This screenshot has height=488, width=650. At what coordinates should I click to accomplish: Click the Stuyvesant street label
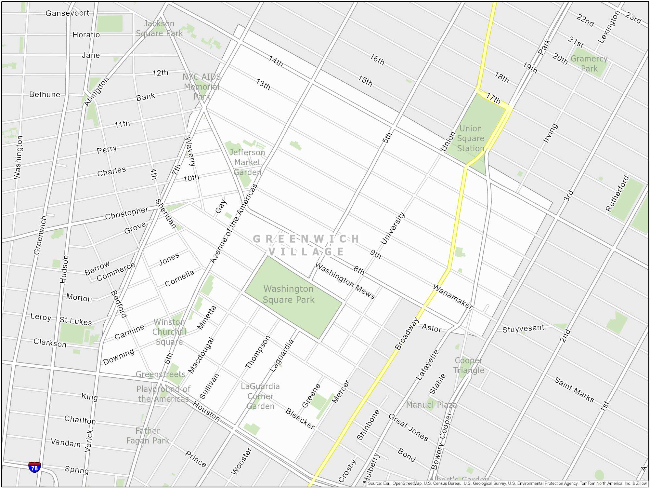tap(523, 329)
